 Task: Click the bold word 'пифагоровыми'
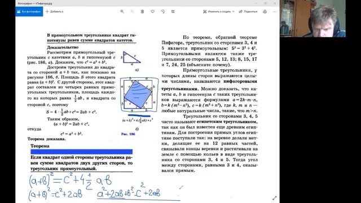pyautogui.click(x=240, y=81)
